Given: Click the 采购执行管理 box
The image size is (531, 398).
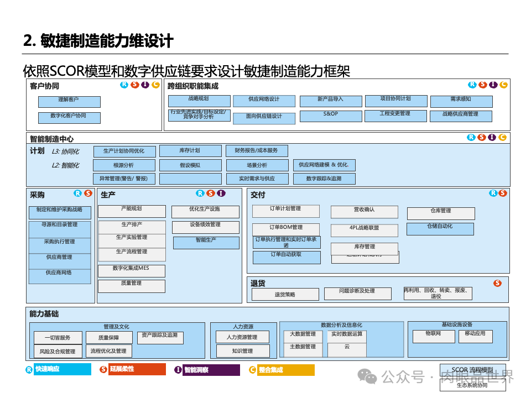Looking at the screenshot, I should pyautogui.click(x=60, y=245).
